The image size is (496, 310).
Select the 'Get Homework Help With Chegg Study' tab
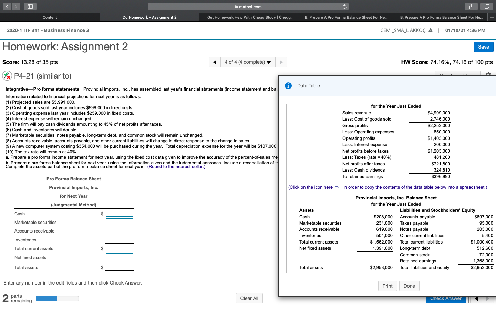(x=249, y=17)
